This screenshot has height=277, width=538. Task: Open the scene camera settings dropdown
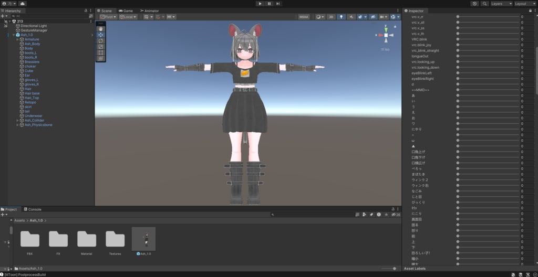click(x=384, y=17)
